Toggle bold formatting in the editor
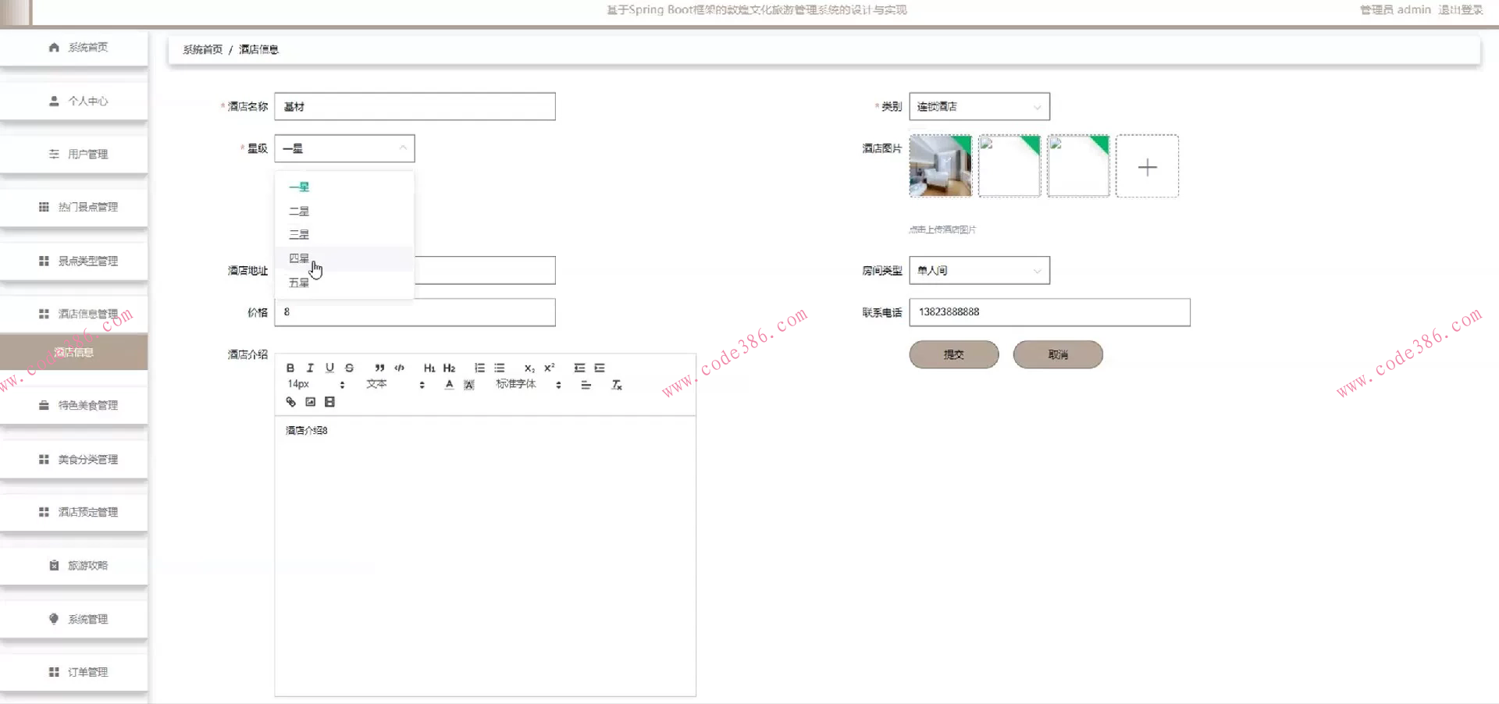This screenshot has height=704, width=1499. pyautogui.click(x=290, y=368)
